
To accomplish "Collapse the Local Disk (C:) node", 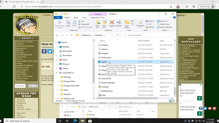I will (57, 73).
